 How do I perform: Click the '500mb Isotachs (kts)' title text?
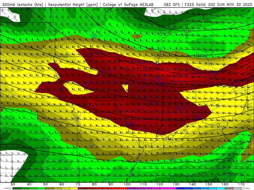click(23, 4)
